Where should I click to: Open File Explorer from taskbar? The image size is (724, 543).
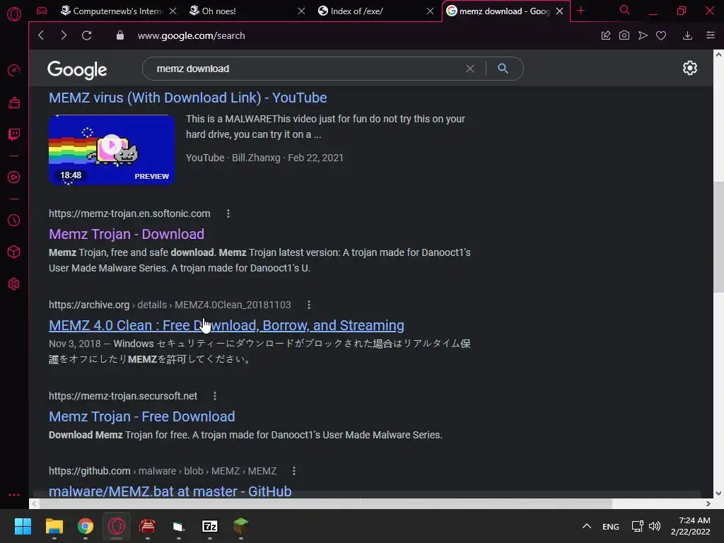click(54, 526)
